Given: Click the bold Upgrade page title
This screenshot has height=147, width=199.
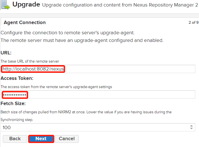Looking at the screenshot, I should coord(26,5).
